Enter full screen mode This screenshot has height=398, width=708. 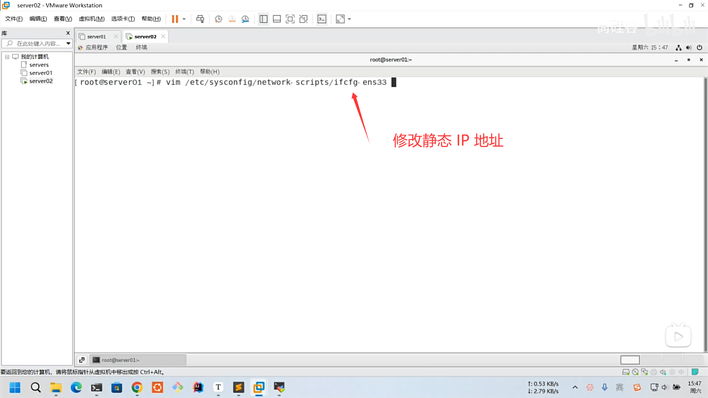pos(290,19)
